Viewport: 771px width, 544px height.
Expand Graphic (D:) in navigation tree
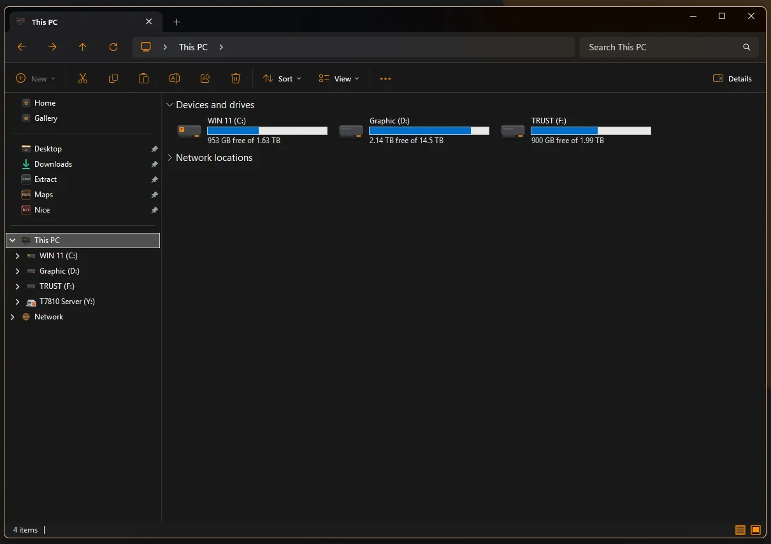(18, 271)
